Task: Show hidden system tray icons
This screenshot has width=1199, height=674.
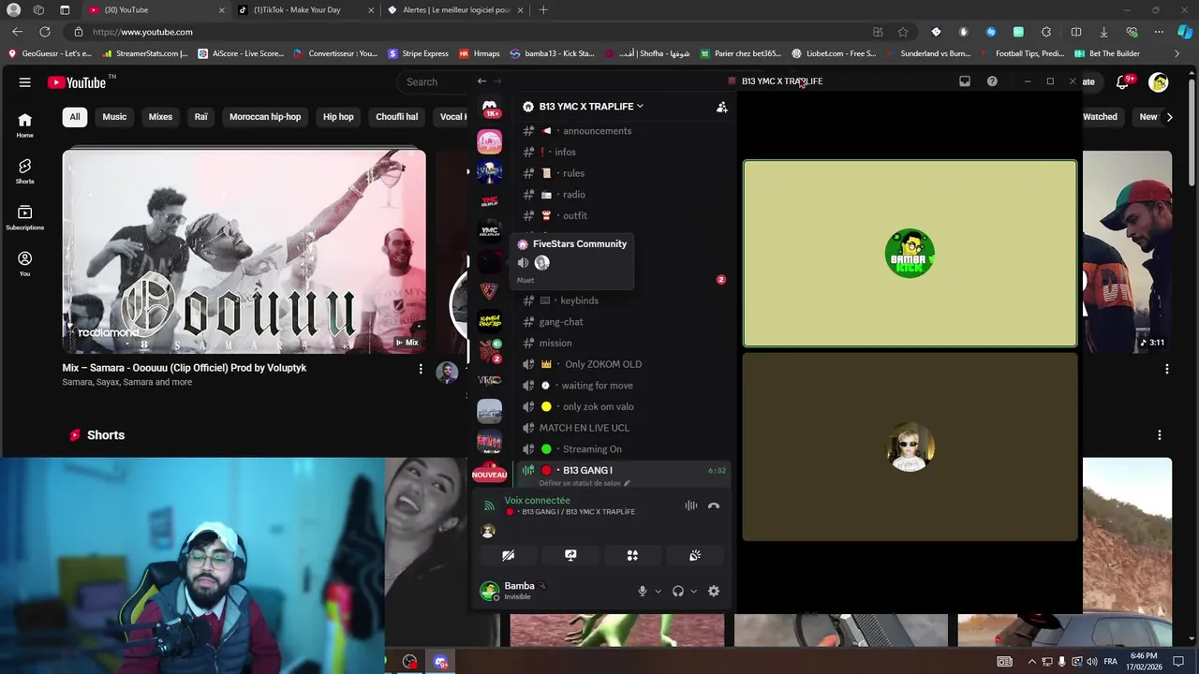Action: point(1032,662)
